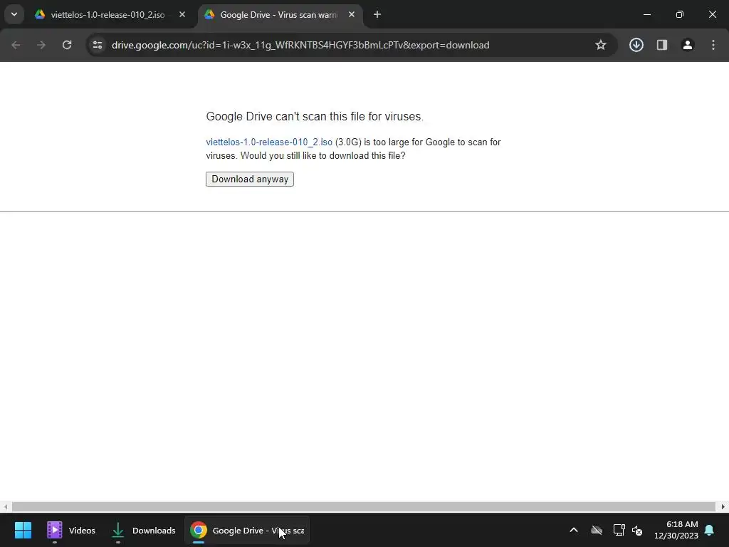Viewport: 729px width, 547px height.
Task: Open the clock showing 6:18 AM
Action: [x=676, y=530]
